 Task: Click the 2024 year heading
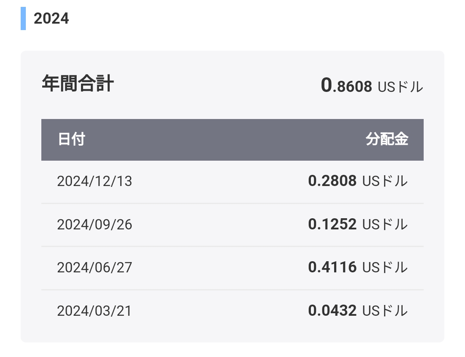[51, 18]
